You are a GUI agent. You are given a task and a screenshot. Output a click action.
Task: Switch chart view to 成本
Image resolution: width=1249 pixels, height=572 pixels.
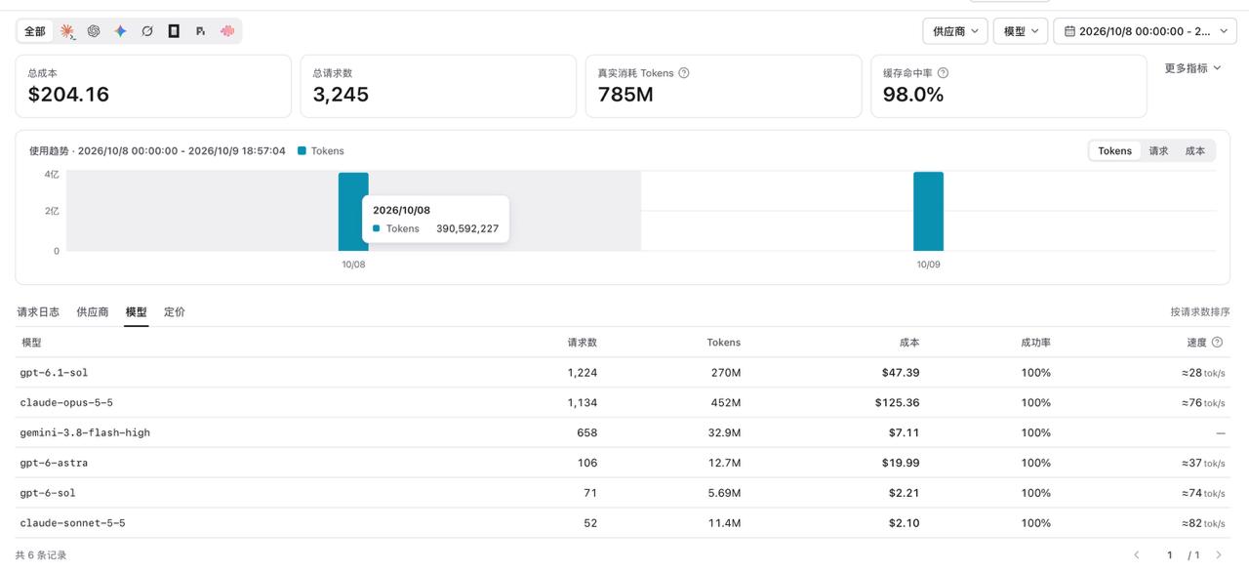[1195, 151]
